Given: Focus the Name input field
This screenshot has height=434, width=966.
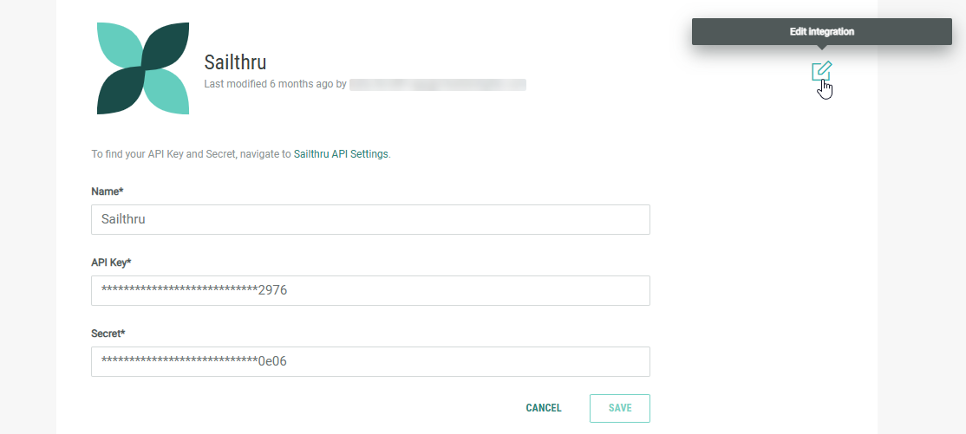Looking at the screenshot, I should coord(370,219).
